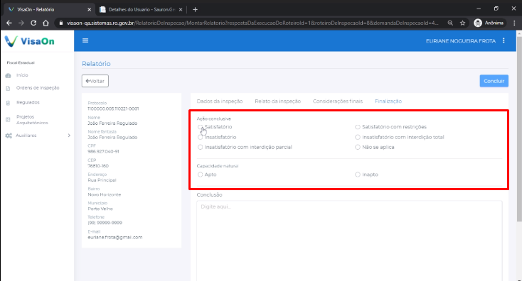Select the Não se aplica option

tap(358, 147)
